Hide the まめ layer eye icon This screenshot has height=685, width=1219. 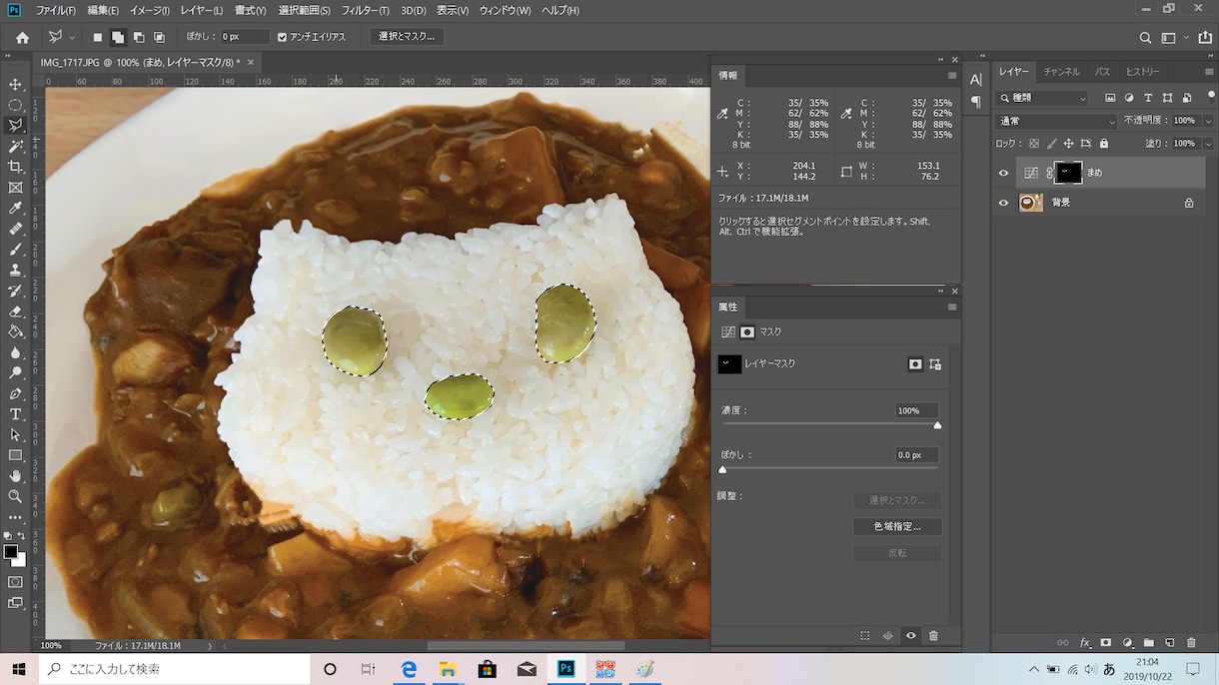coord(1003,173)
